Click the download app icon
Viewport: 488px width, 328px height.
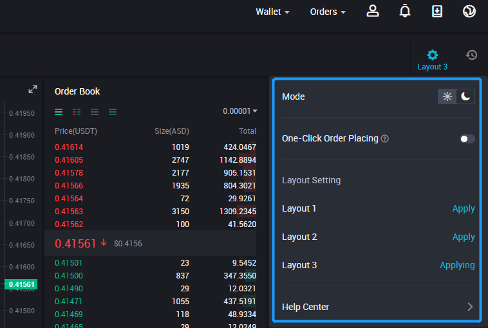pyautogui.click(x=437, y=12)
